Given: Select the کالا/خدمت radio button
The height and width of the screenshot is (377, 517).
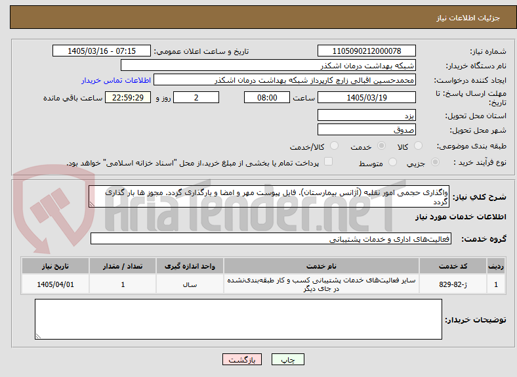Looking at the screenshot, I should tap(335, 146).
